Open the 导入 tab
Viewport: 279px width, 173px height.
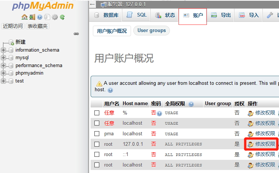click(249, 15)
